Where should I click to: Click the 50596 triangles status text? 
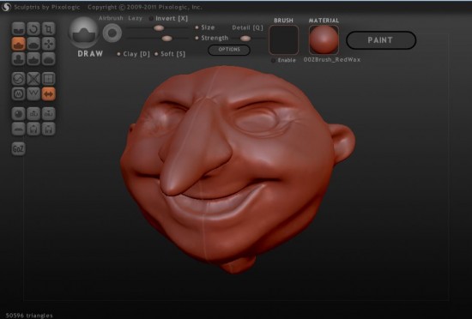coord(29,316)
